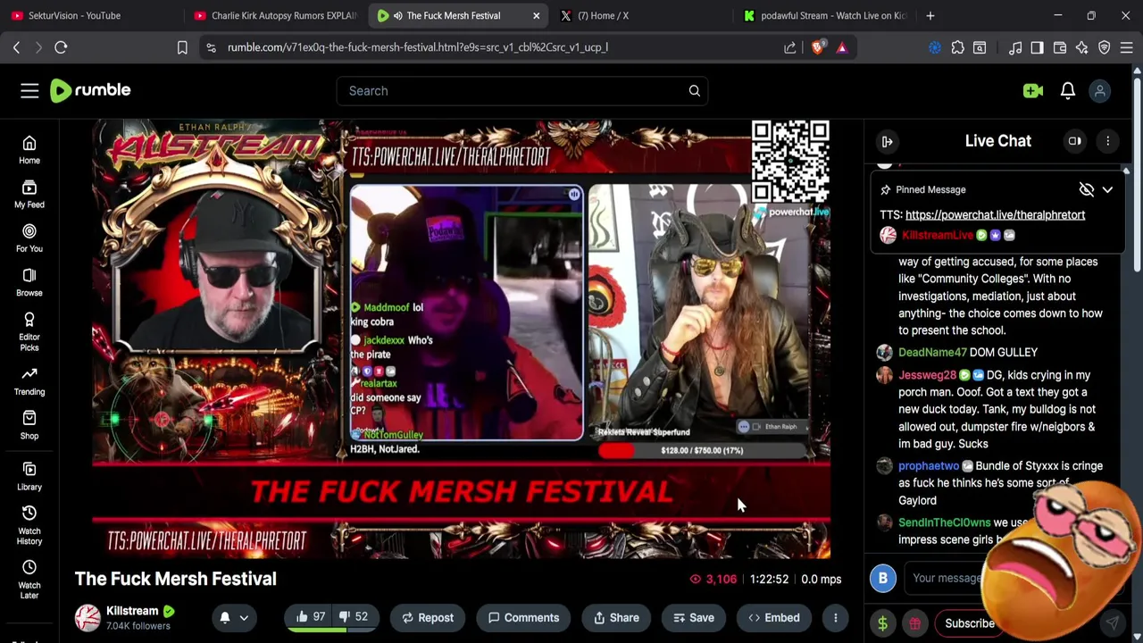The height and width of the screenshot is (643, 1143).
Task: Open Editor Picks in sidebar
Action: click(29, 331)
